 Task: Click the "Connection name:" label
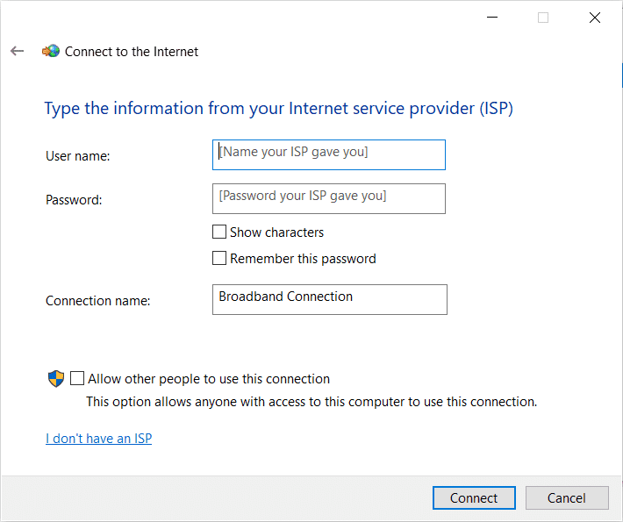[x=97, y=301]
